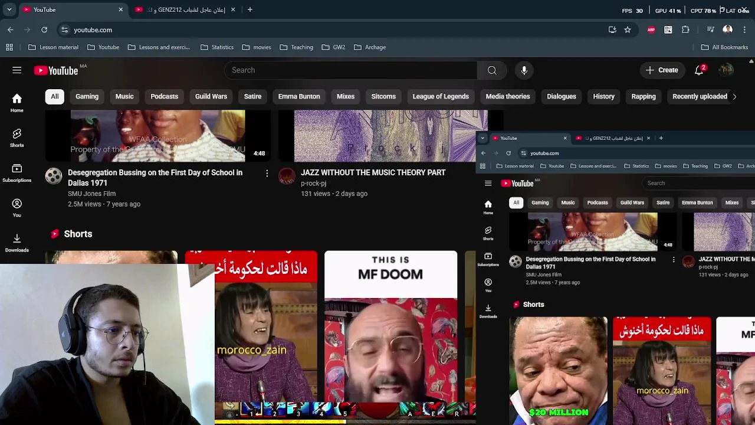
Task: Start voice search with the microphone icon
Action: tap(524, 70)
